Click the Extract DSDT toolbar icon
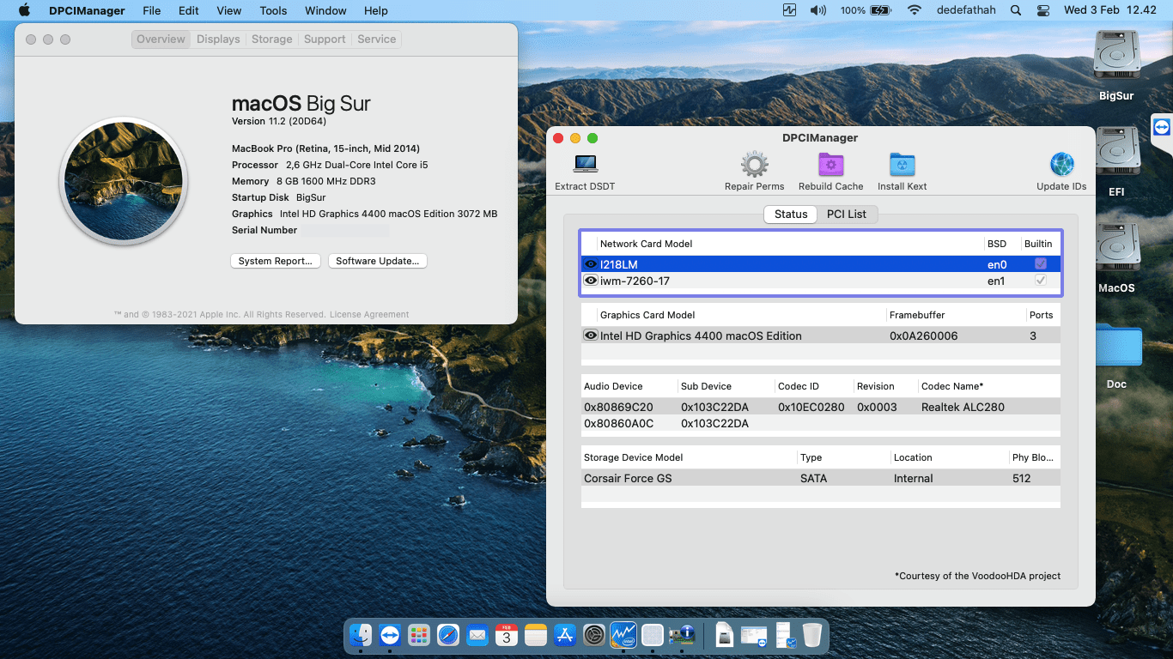1173x659 pixels. click(585, 167)
